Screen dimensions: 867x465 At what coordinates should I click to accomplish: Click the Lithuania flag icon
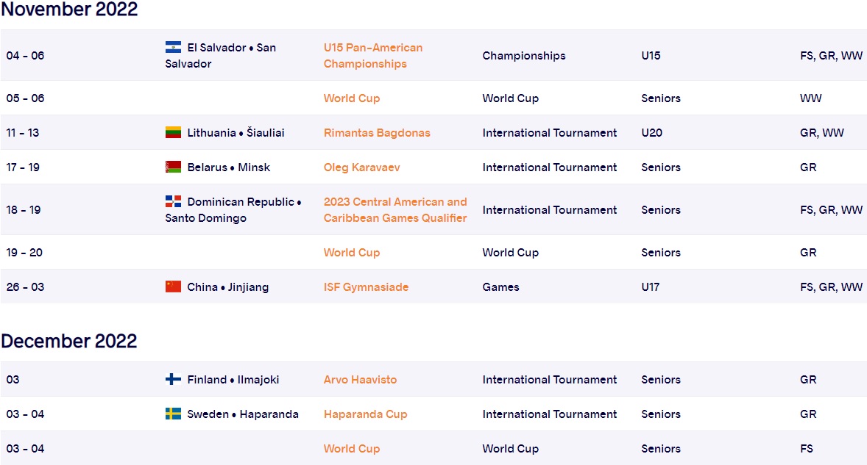point(173,133)
